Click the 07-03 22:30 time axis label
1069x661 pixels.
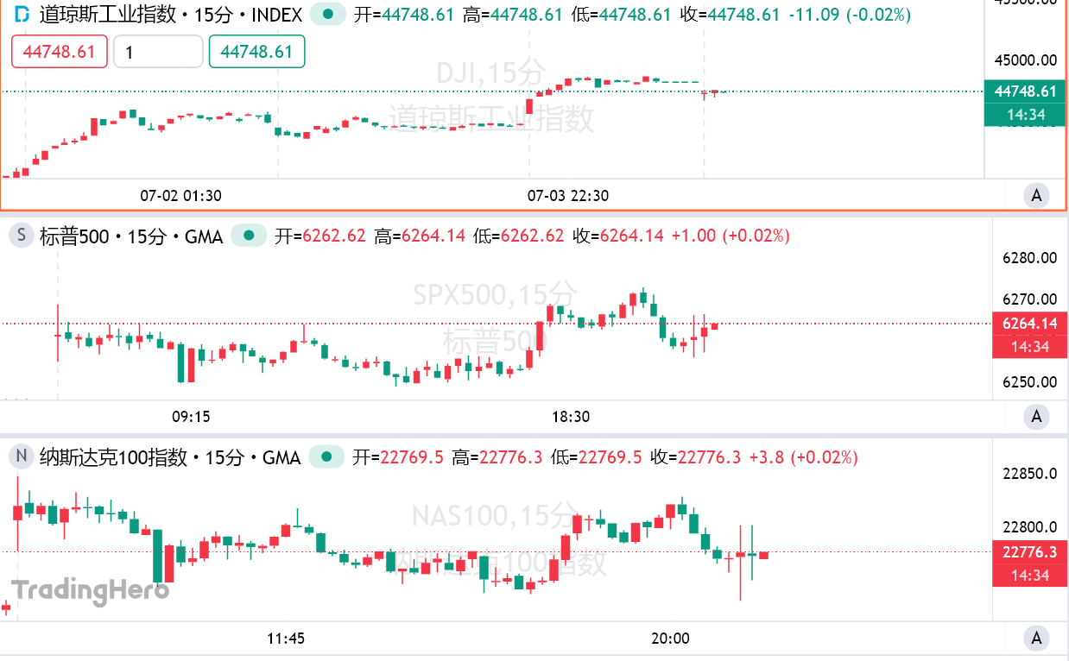567,196
